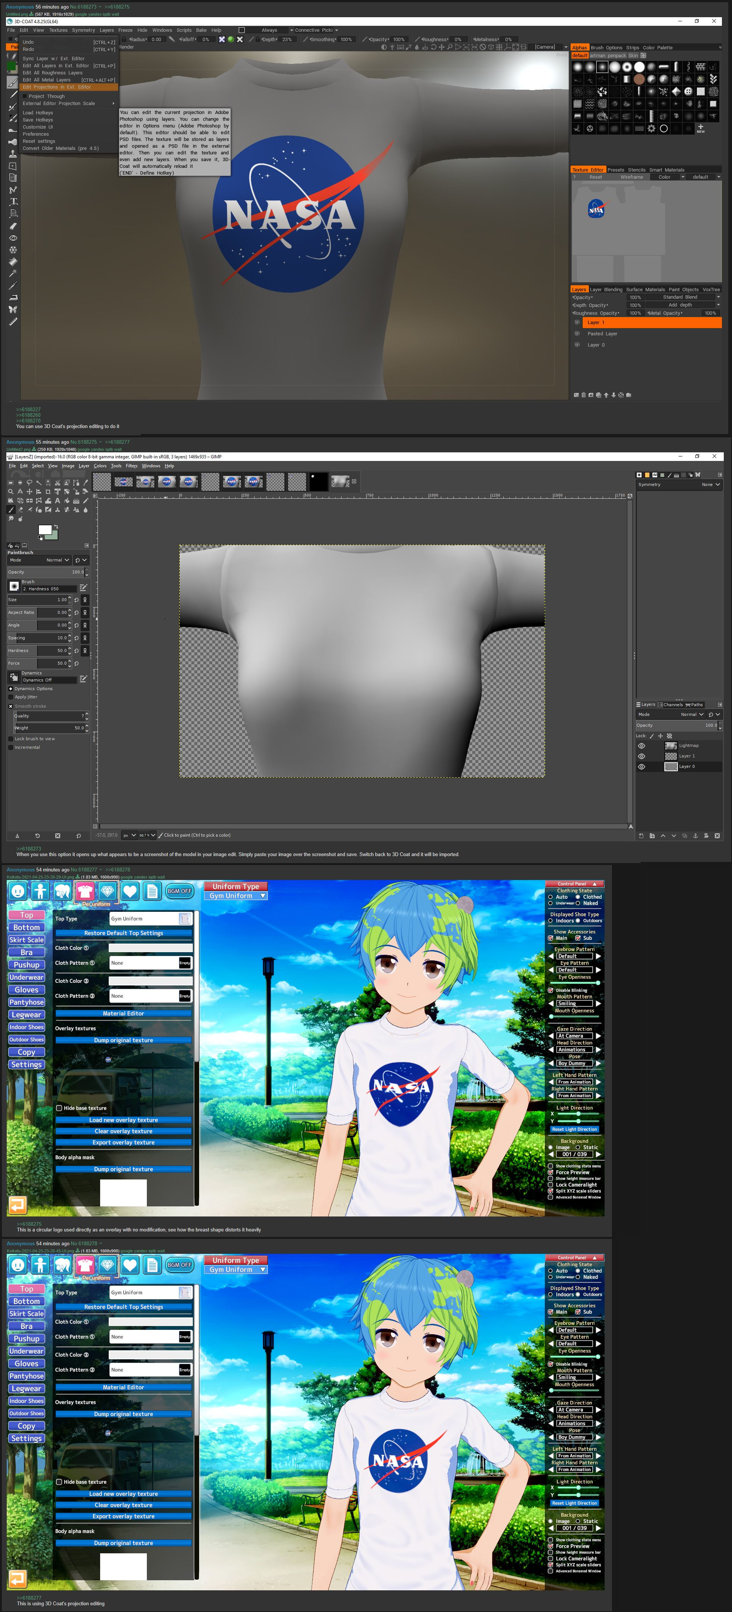Select the Fuzzy Select magic wand tool
This screenshot has width=732, height=1612.
tap(39, 483)
